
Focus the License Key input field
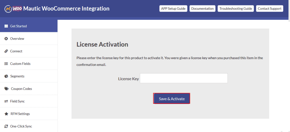pos(184,78)
